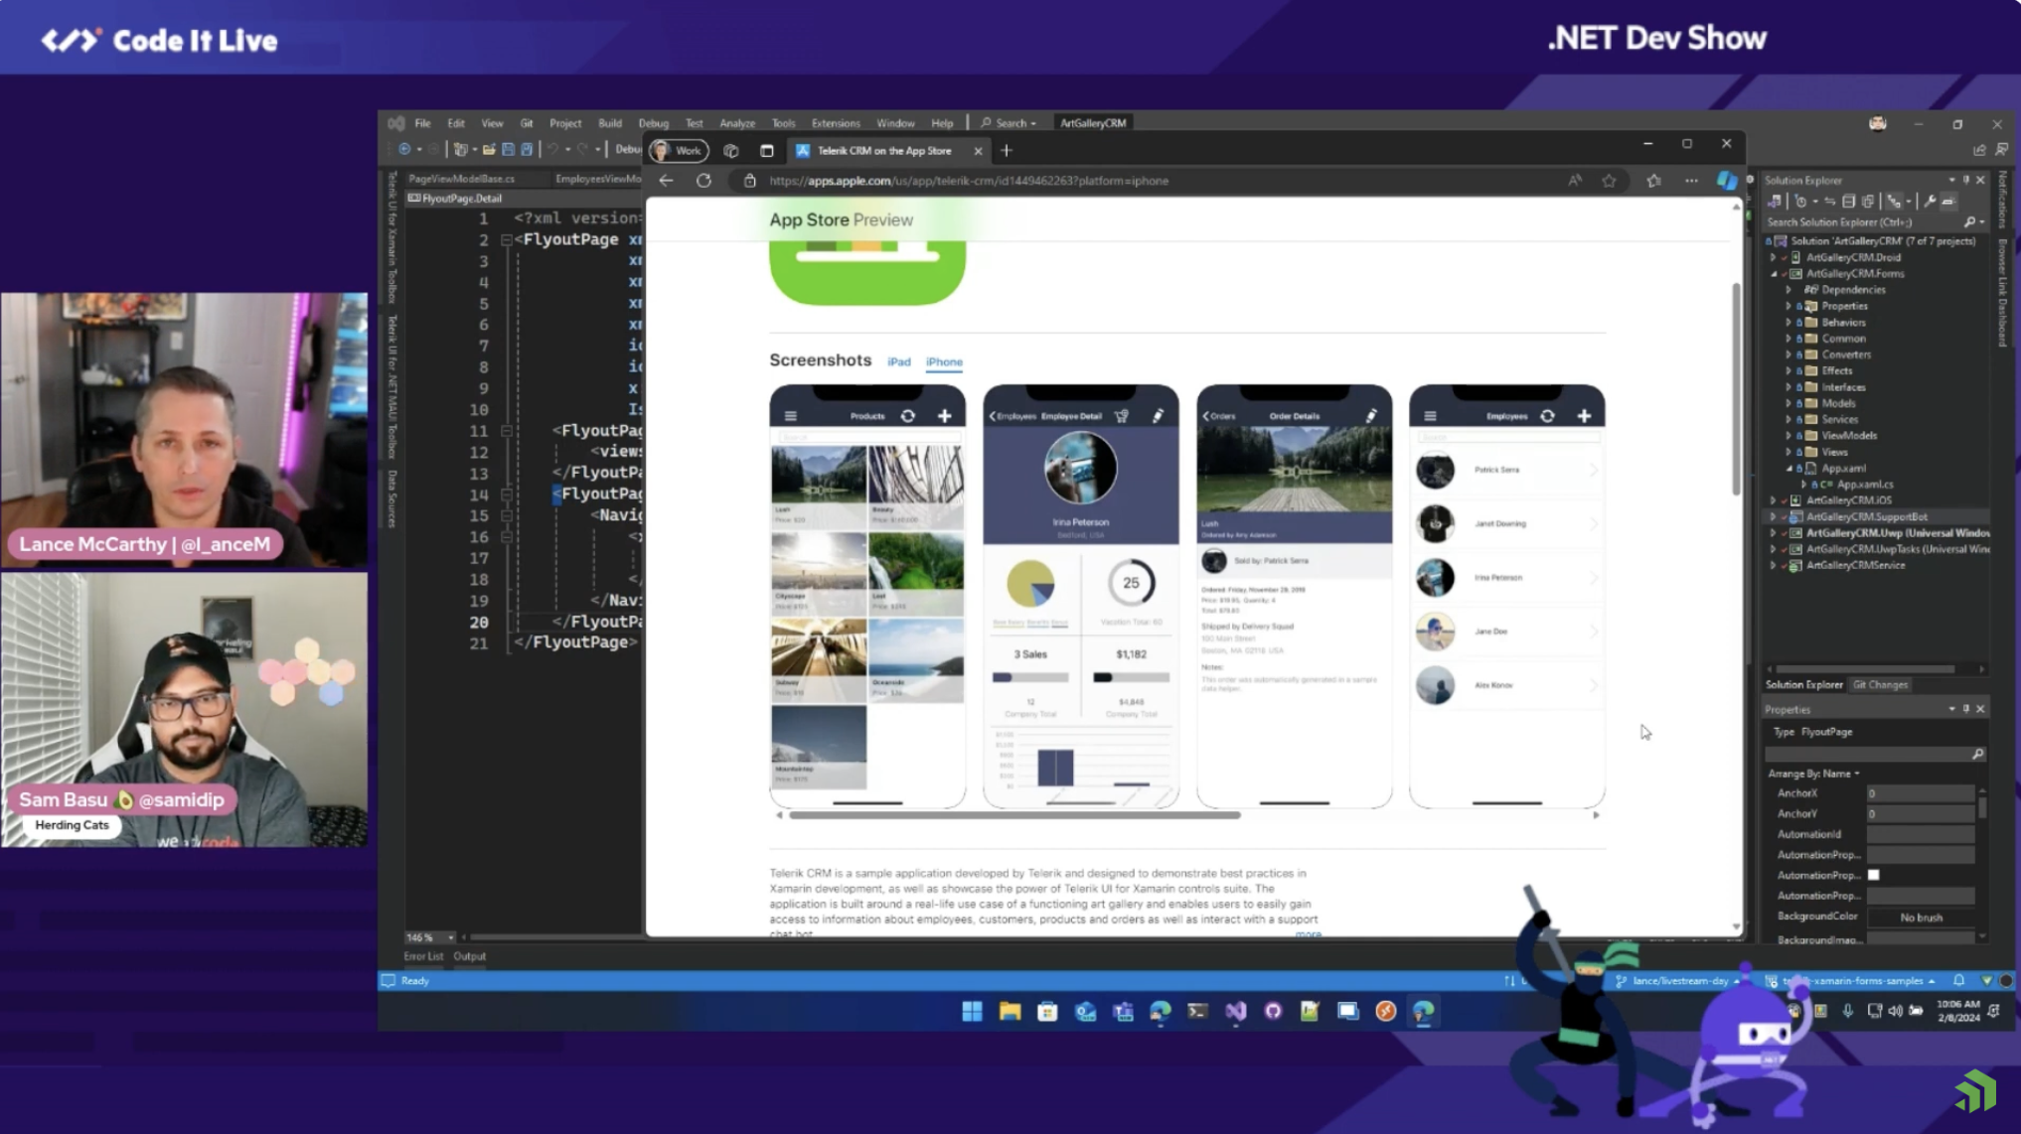Click the browser address bar
The image size is (2021, 1134).
pos(1153,181)
